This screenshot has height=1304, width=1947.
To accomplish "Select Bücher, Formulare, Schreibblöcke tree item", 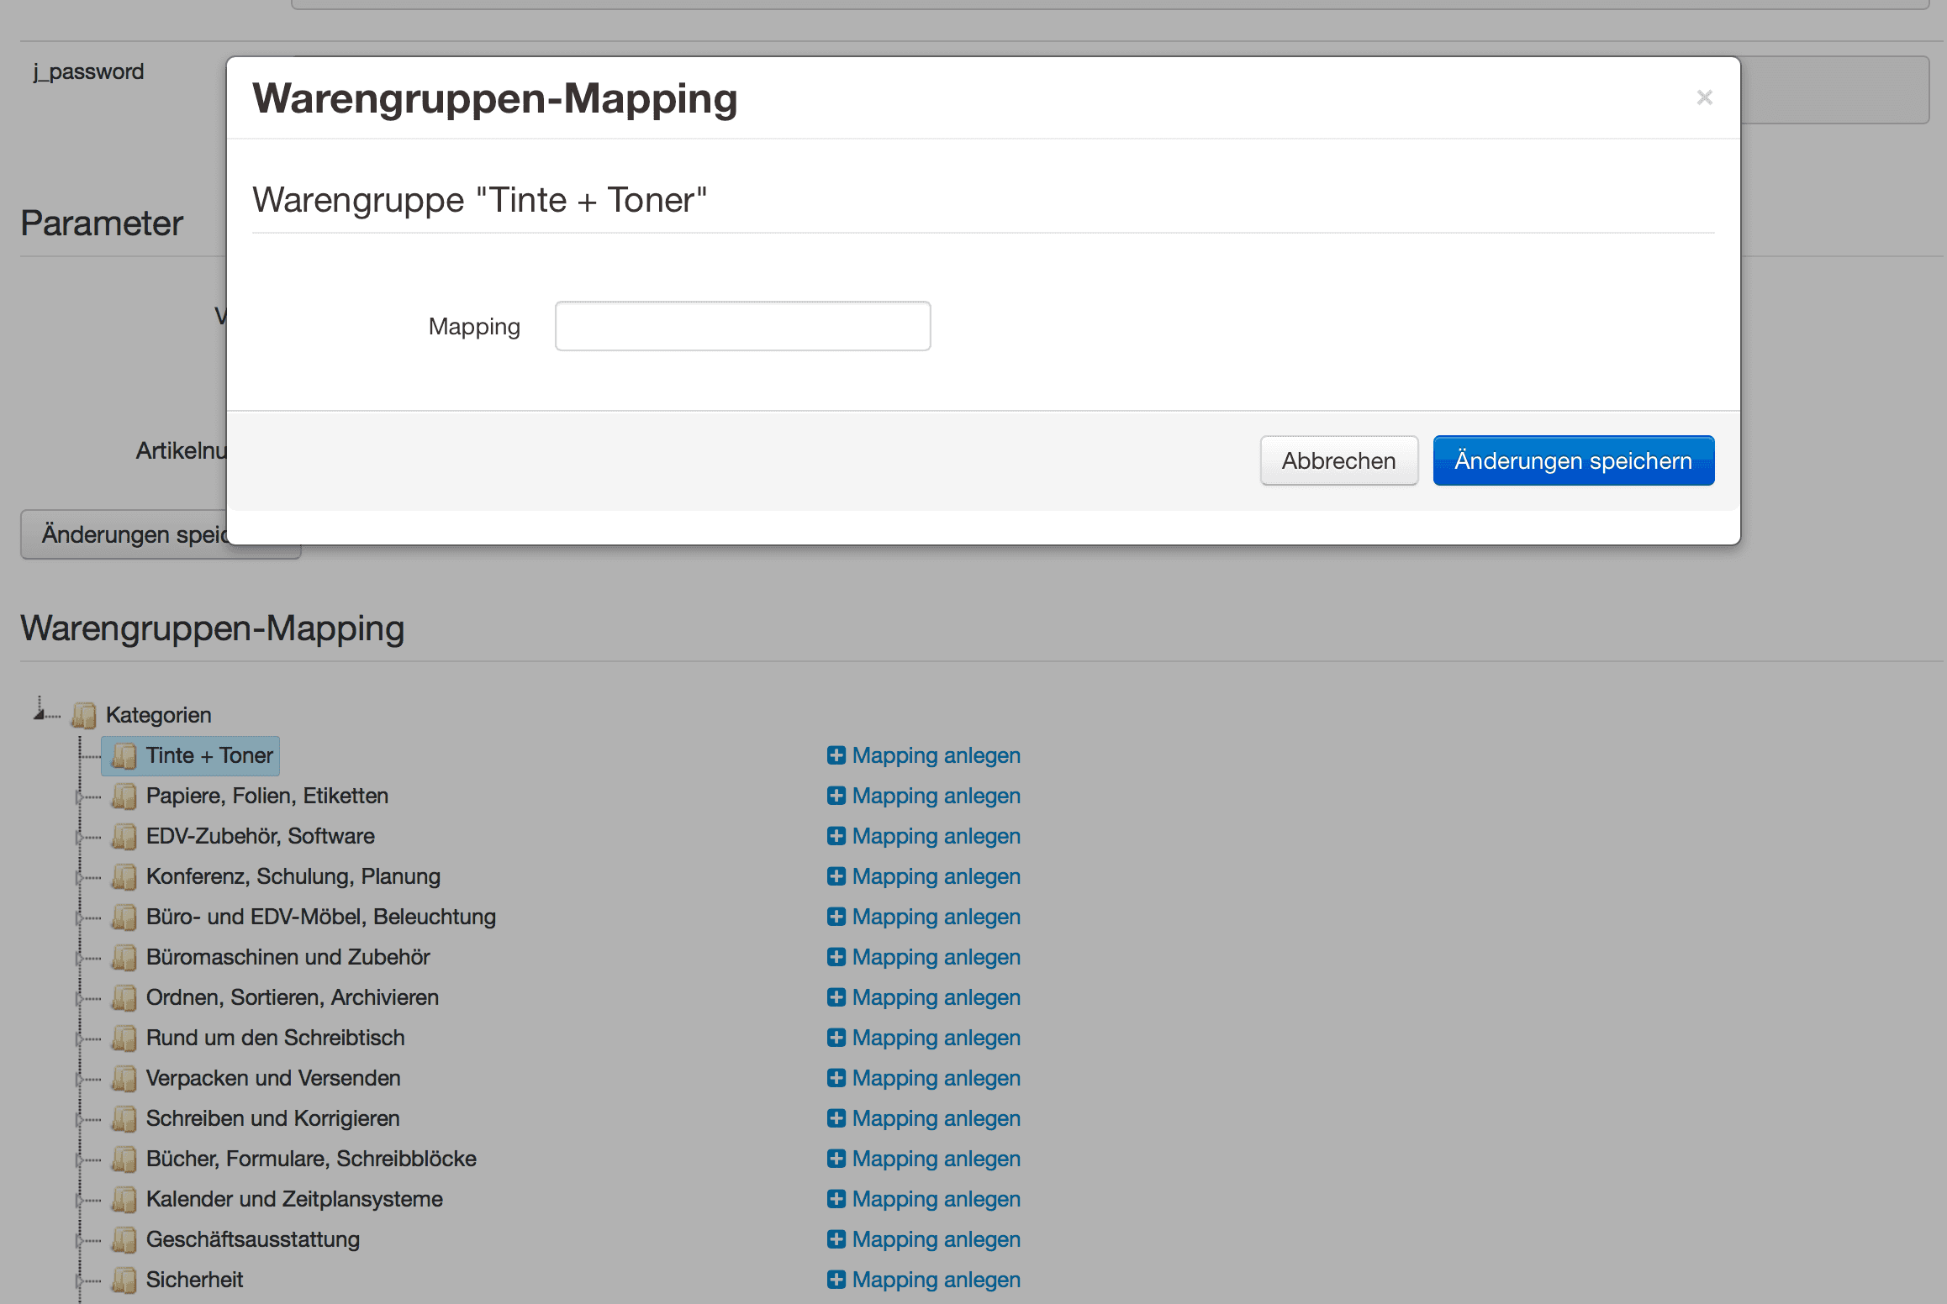I will click(x=310, y=1159).
